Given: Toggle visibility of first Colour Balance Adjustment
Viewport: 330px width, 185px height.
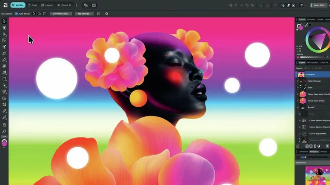Looking at the screenshot, I should pos(299,120).
